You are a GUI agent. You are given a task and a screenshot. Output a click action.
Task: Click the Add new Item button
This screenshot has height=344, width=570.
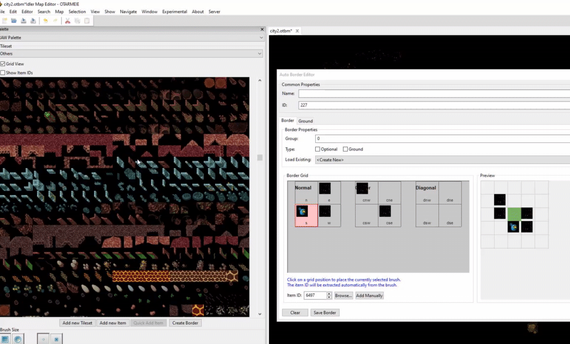pyautogui.click(x=113, y=323)
